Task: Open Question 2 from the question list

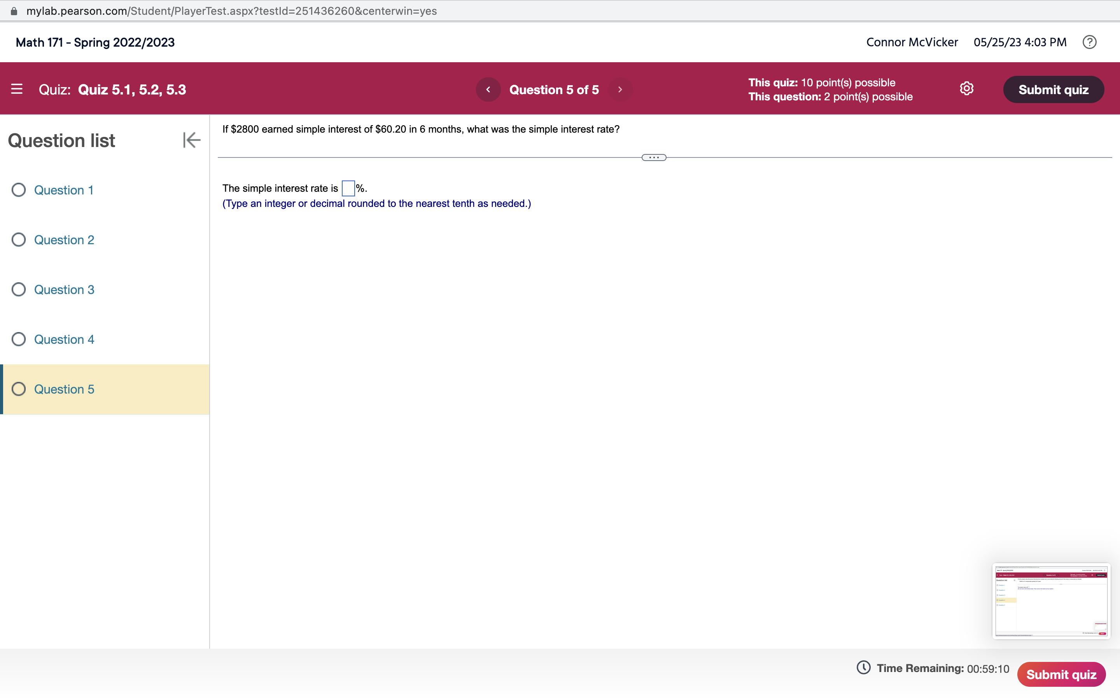Action: tap(64, 239)
